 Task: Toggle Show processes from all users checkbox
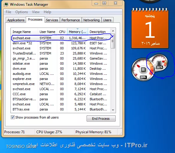[13, 117]
